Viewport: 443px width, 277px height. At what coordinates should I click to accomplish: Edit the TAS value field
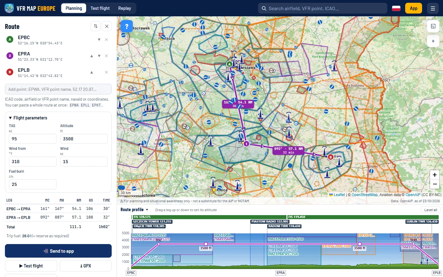click(33, 139)
